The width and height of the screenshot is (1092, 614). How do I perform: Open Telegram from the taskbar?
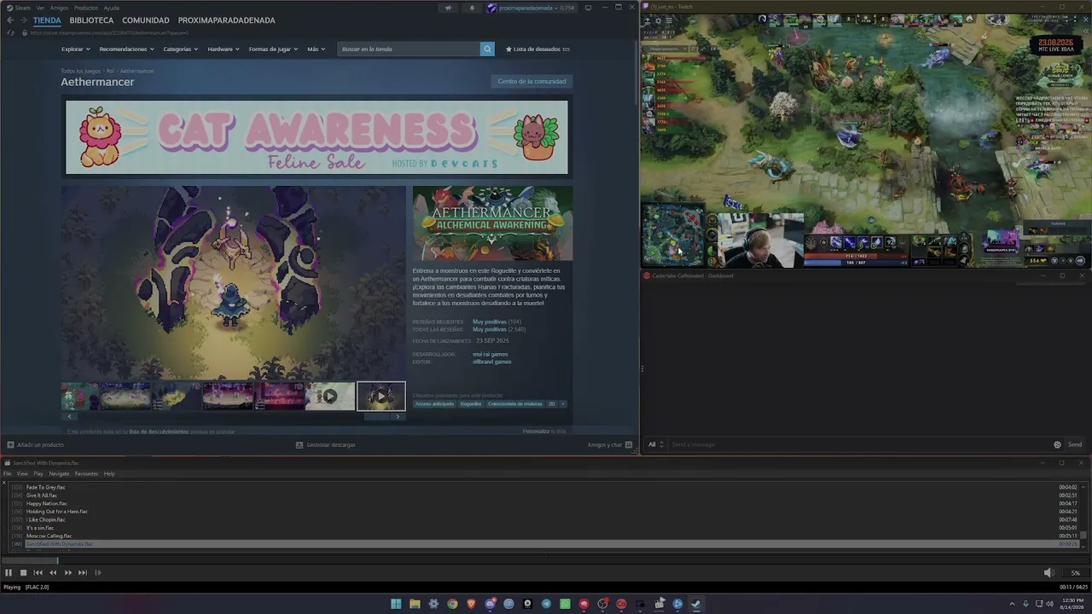[x=546, y=604]
